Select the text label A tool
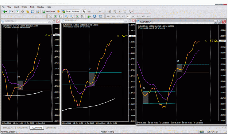Screen dimensions: 228x134 tap(120, 12)
